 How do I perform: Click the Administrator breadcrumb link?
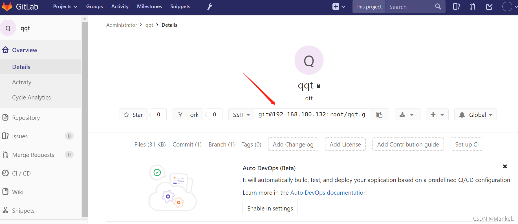[122, 25]
